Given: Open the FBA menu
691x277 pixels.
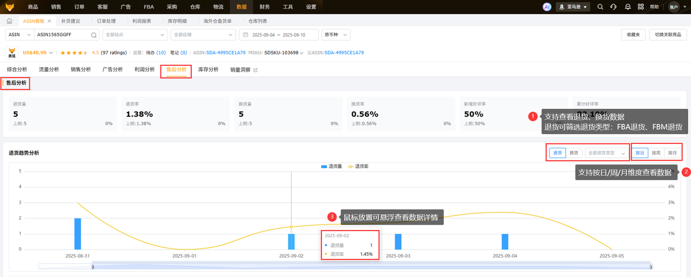Looking at the screenshot, I should point(149,7).
